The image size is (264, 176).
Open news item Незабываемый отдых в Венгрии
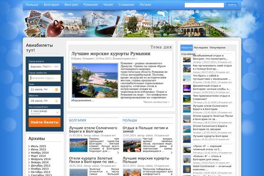210,57
